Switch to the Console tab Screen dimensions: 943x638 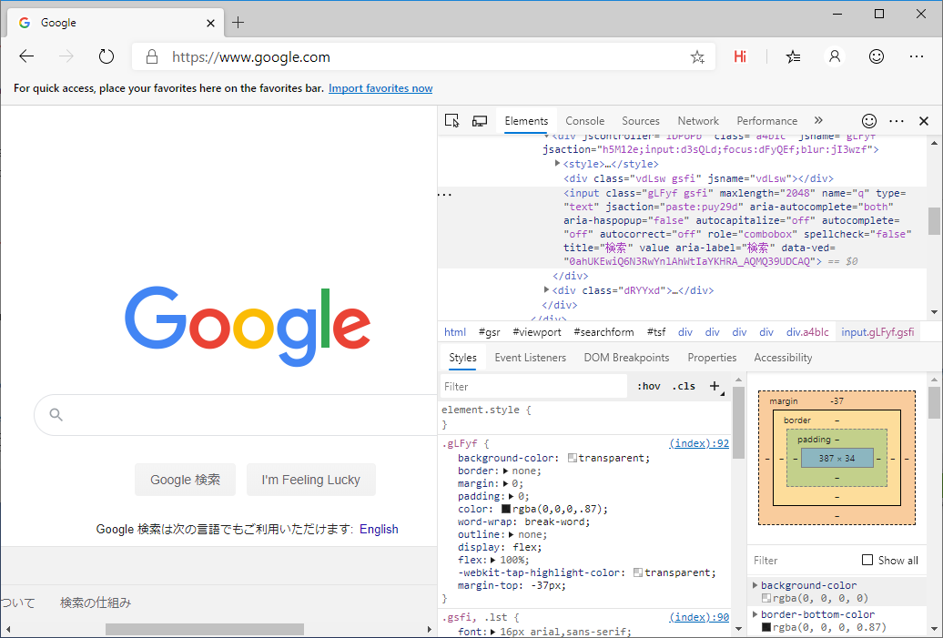tap(584, 121)
